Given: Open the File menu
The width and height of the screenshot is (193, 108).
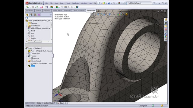Looking at the screenshot, I should coord(46,3).
